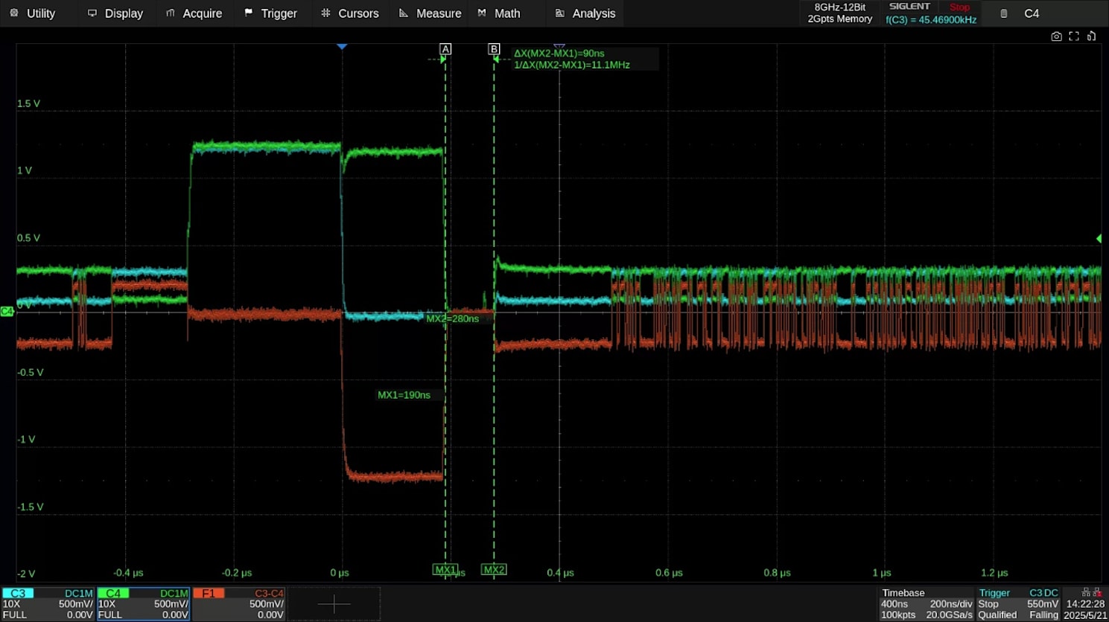Image resolution: width=1109 pixels, height=622 pixels.
Task: Open the Utility menu
Action: point(34,13)
